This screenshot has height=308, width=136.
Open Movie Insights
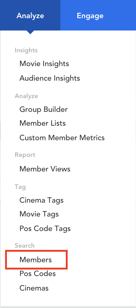(x=44, y=64)
